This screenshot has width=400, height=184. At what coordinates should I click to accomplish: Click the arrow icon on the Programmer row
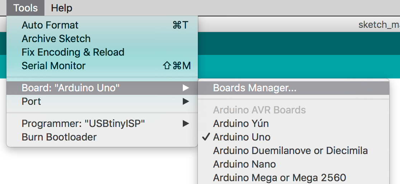point(185,123)
